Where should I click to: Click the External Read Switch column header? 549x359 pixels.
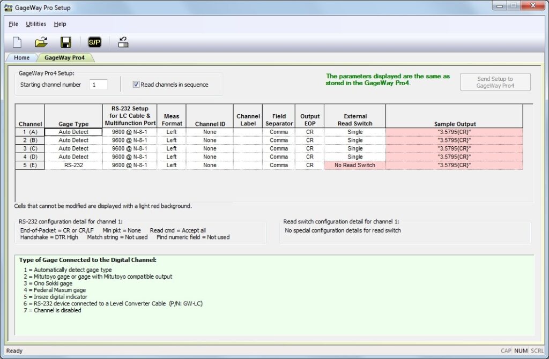(x=355, y=116)
